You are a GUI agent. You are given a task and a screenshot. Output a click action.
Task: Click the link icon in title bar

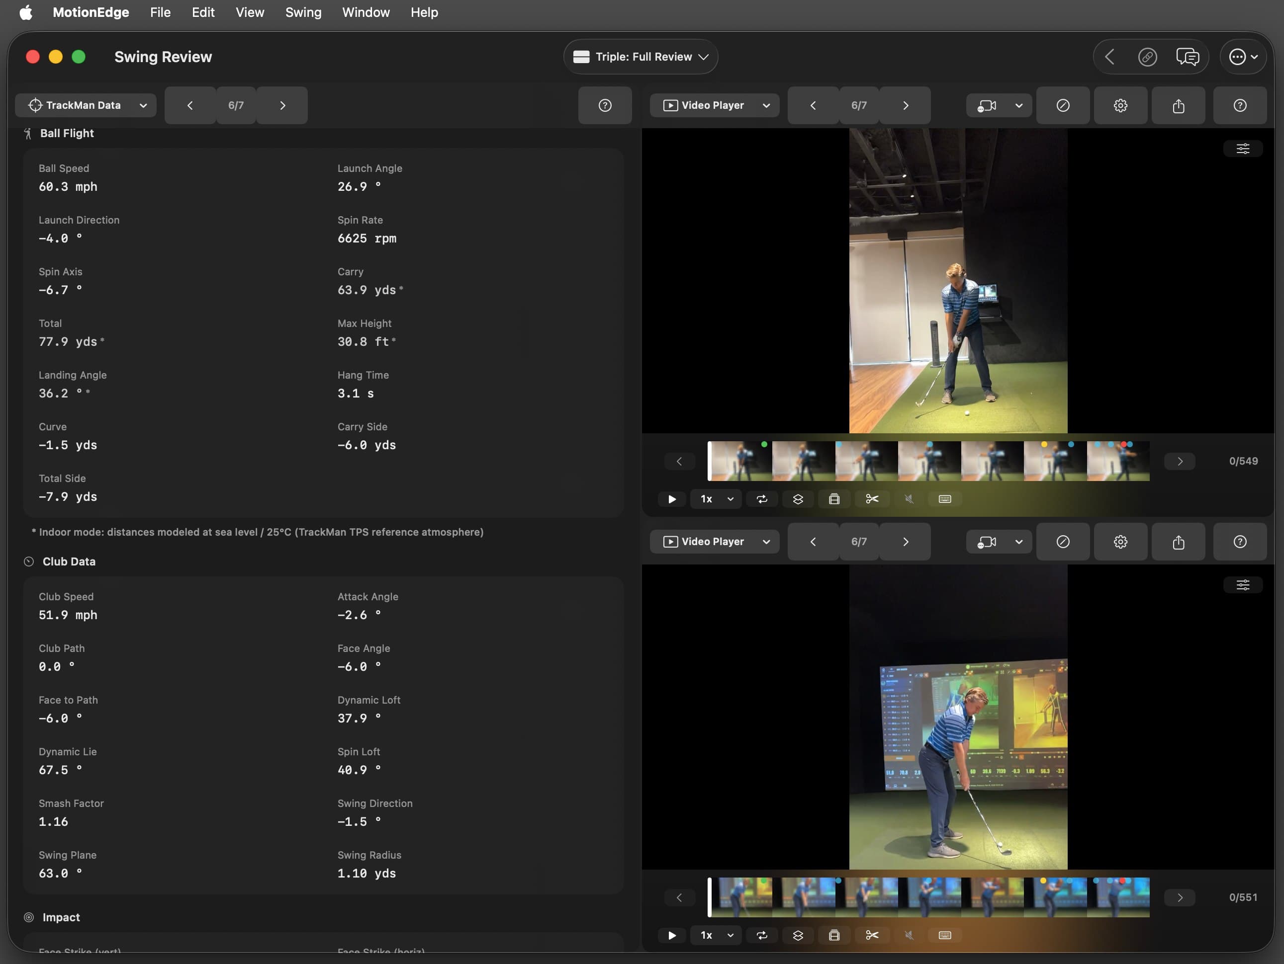1147,57
